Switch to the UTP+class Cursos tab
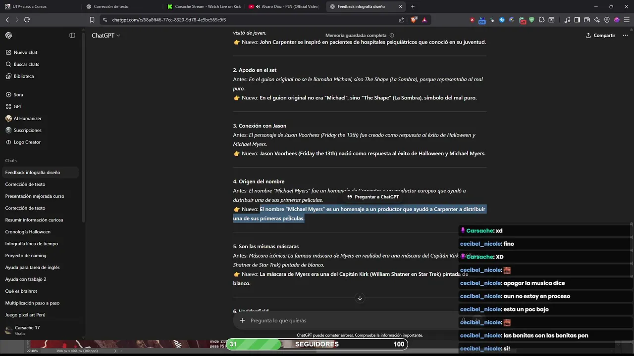The image size is (634, 356). [x=40, y=6]
